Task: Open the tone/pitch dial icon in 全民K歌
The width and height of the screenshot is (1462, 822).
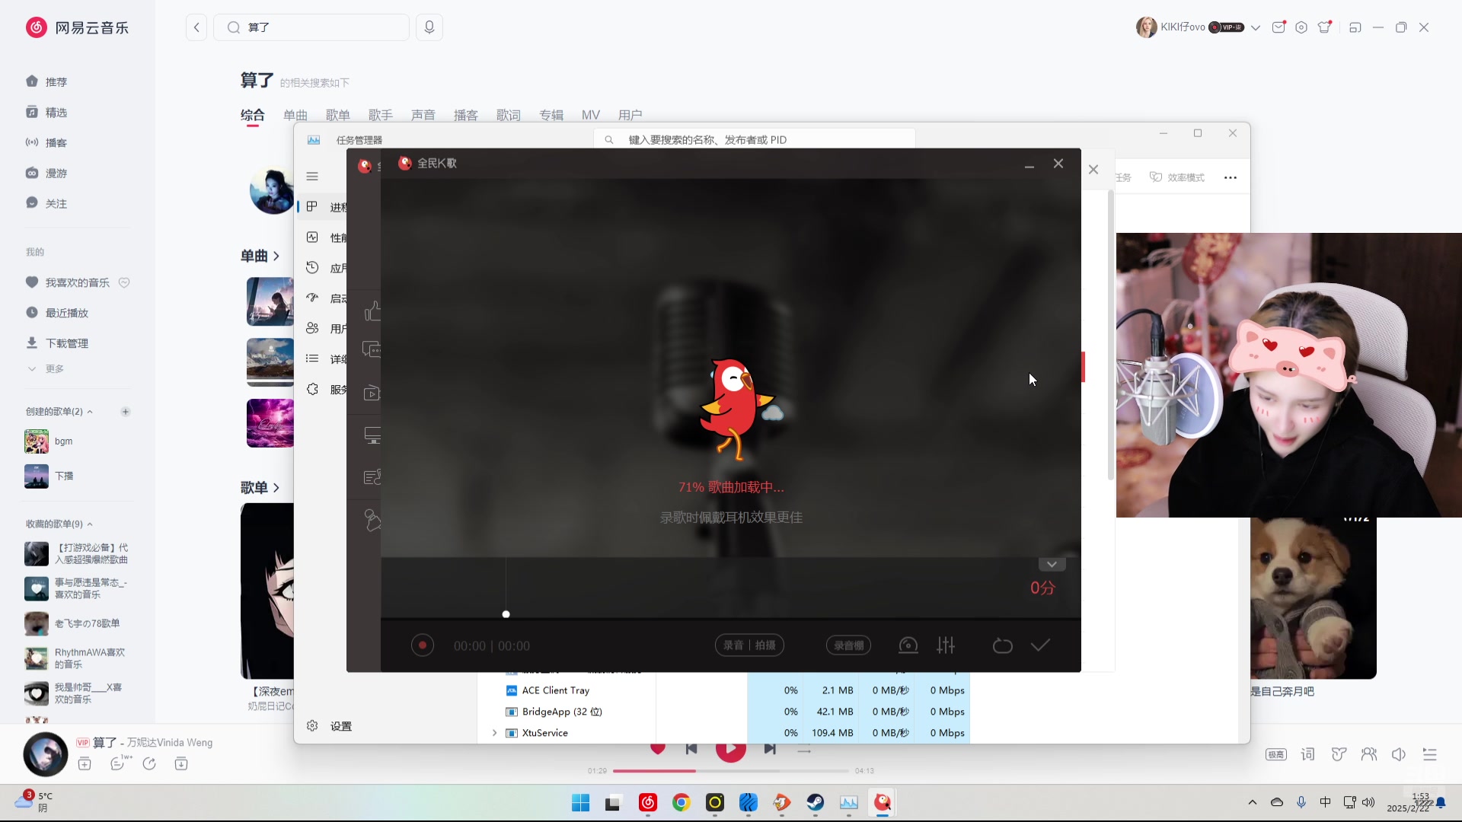Action: [908, 645]
